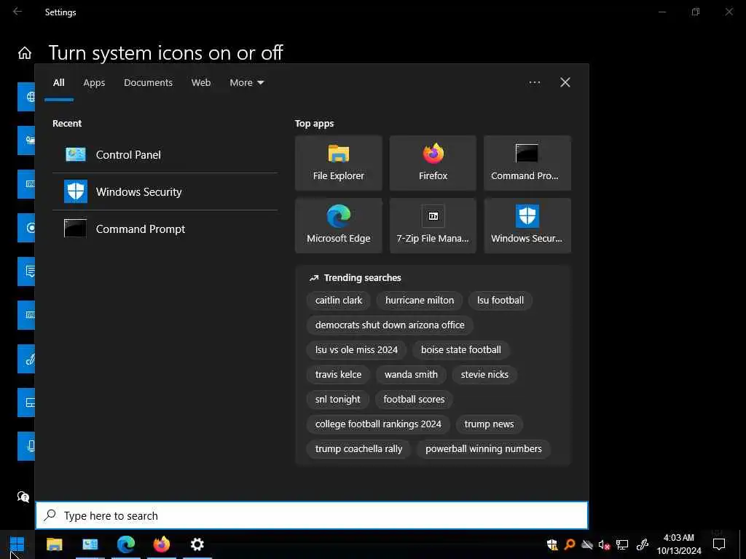Expand the More filter dropdown

point(246,83)
